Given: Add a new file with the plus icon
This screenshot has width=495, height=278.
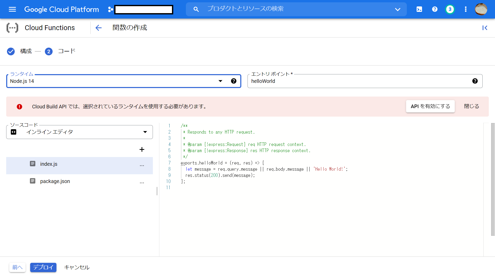Looking at the screenshot, I should pyautogui.click(x=142, y=149).
